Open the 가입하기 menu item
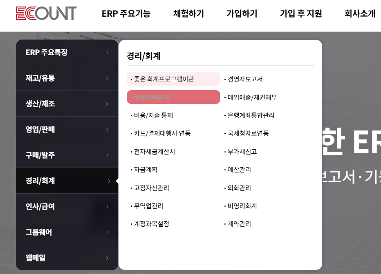This screenshot has height=274, width=381. pyautogui.click(x=242, y=13)
